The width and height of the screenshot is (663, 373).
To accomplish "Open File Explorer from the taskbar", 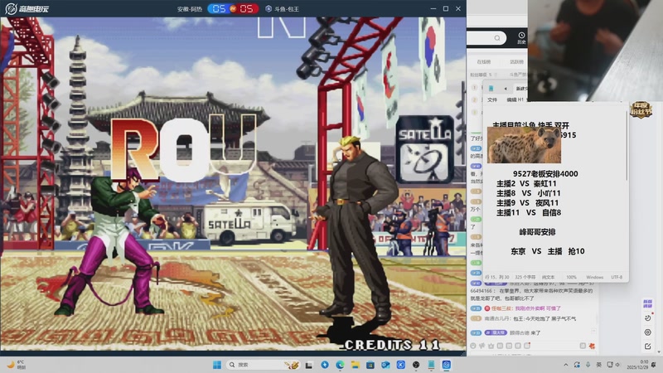I will tap(356, 365).
